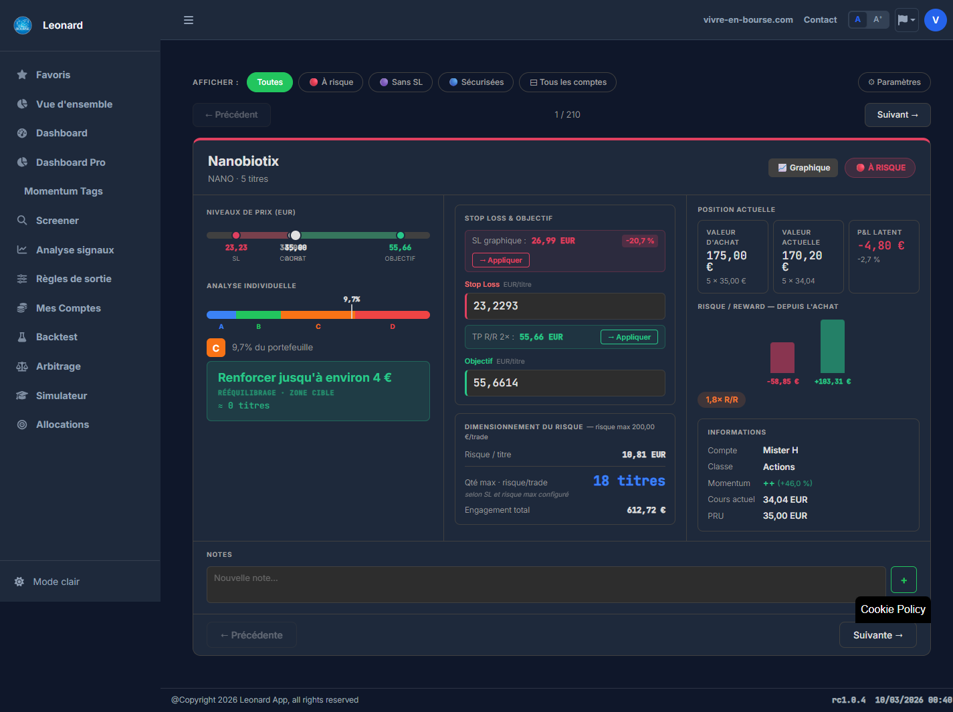Click the Momentum ++ (+46,0 %) value
Screen dimensions: 953x712
tap(788, 483)
